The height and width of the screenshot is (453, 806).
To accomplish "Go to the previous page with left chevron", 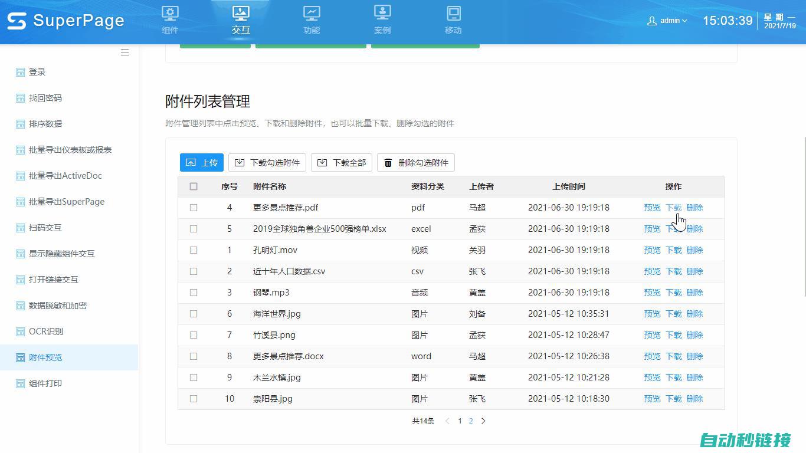I will coord(447,421).
